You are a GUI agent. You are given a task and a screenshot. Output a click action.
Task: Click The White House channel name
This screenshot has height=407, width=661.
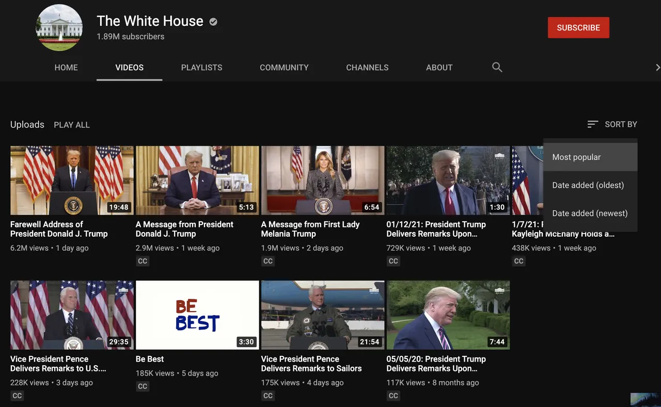pyautogui.click(x=150, y=21)
